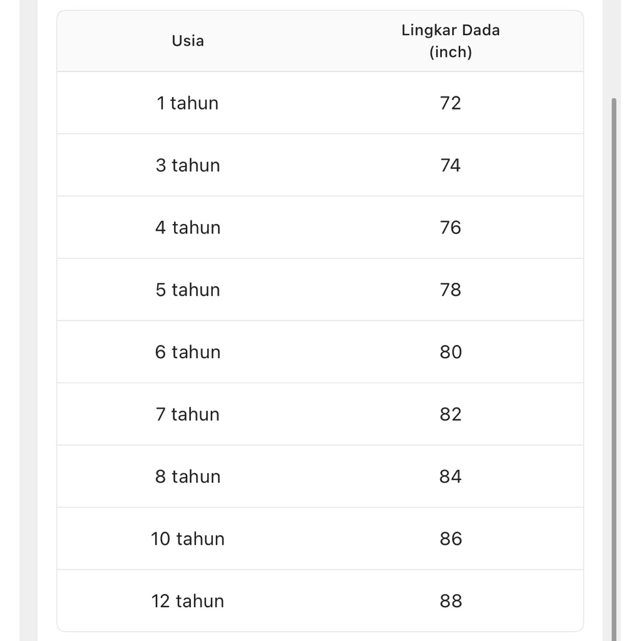
Task: Select the 10 tahun age cell
Action: tap(188, 539)
